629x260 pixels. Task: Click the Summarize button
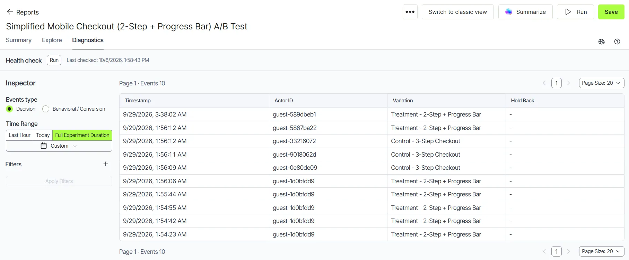click(525, 12)
